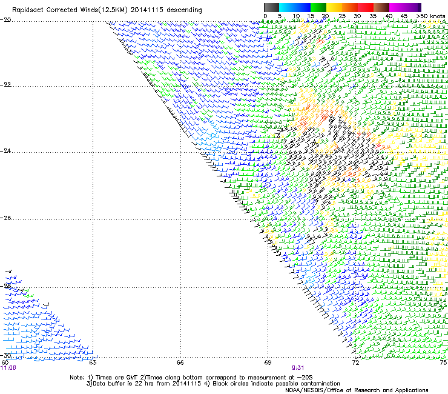Image resolution: width=448 pixels, height=394 pixels.
Task: Click the '10' label under the color bar
Action: [x=296, y=16]
